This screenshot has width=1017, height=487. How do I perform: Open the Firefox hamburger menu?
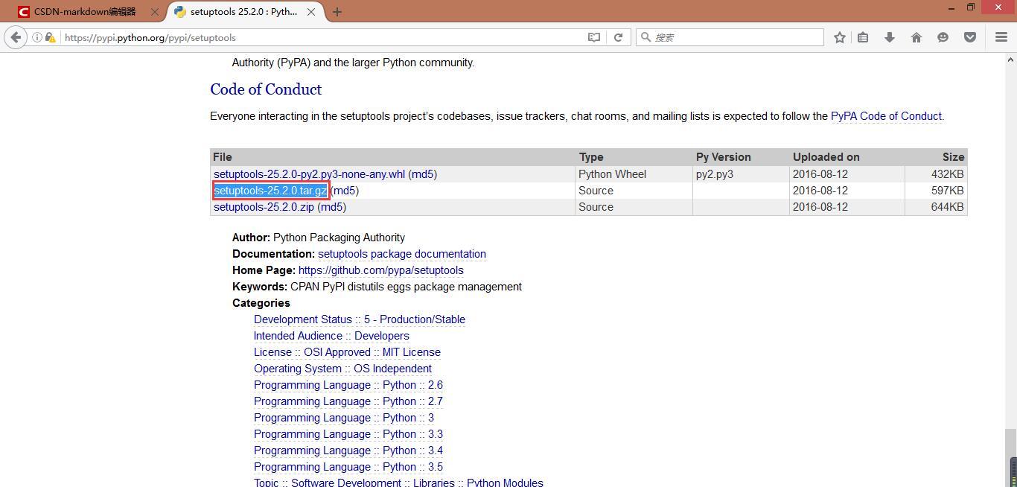tap(1001, 37)
